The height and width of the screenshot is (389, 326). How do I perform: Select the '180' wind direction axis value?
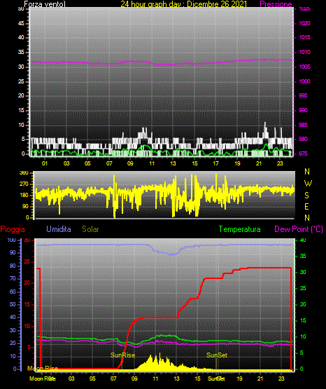tap(24, 196)
